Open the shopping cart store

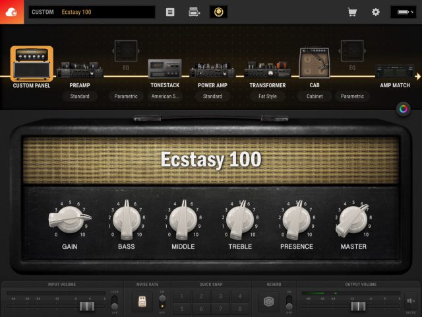(x=352, y=12)
